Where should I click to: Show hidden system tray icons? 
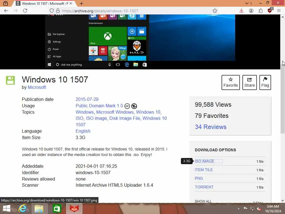coord(239,209)
